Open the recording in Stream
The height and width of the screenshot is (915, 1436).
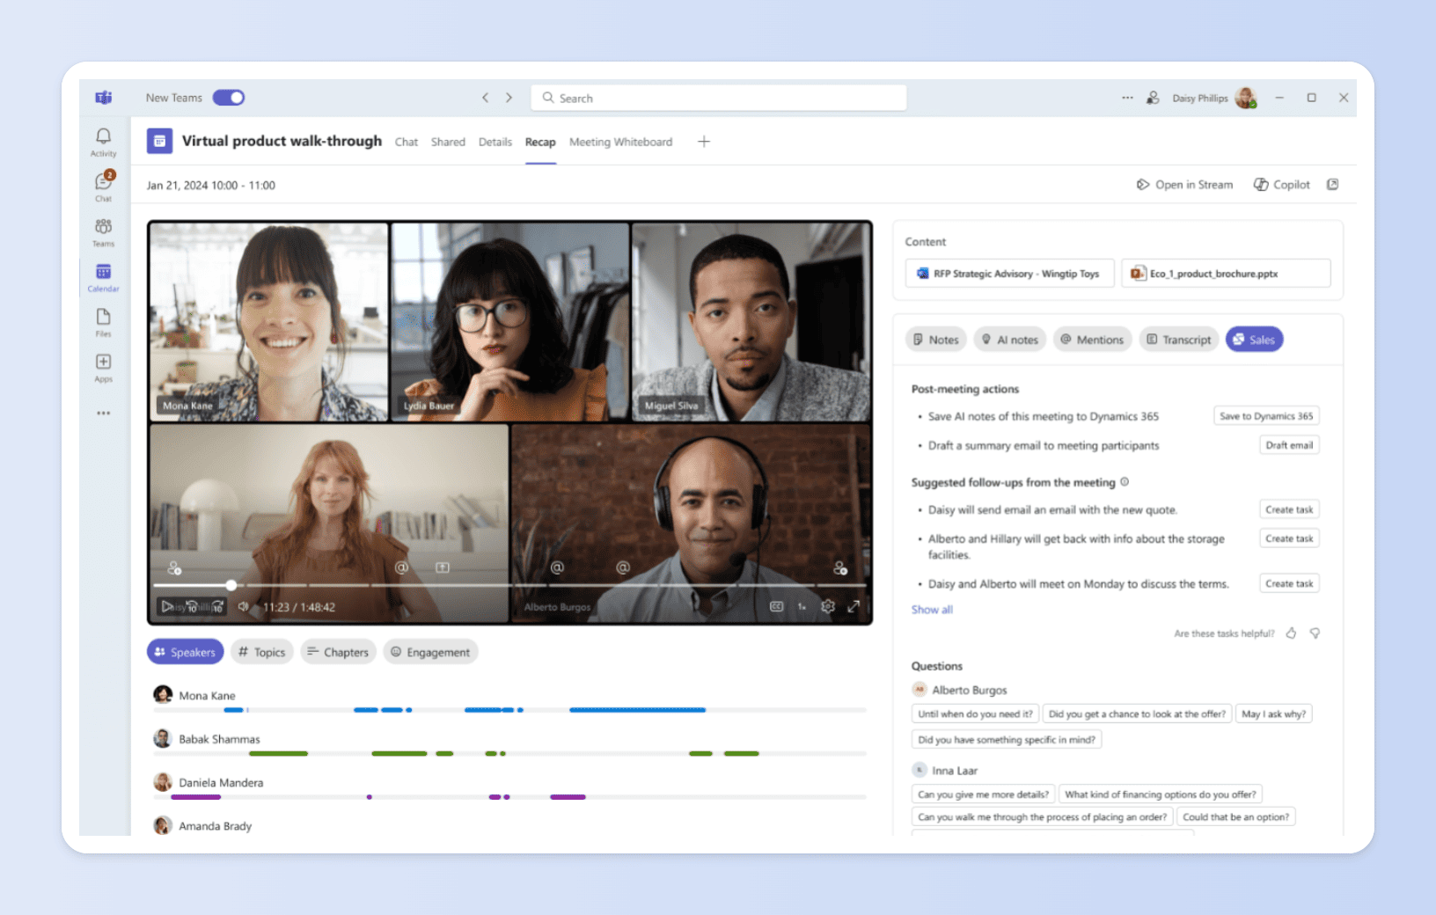tap(1184, 185)
